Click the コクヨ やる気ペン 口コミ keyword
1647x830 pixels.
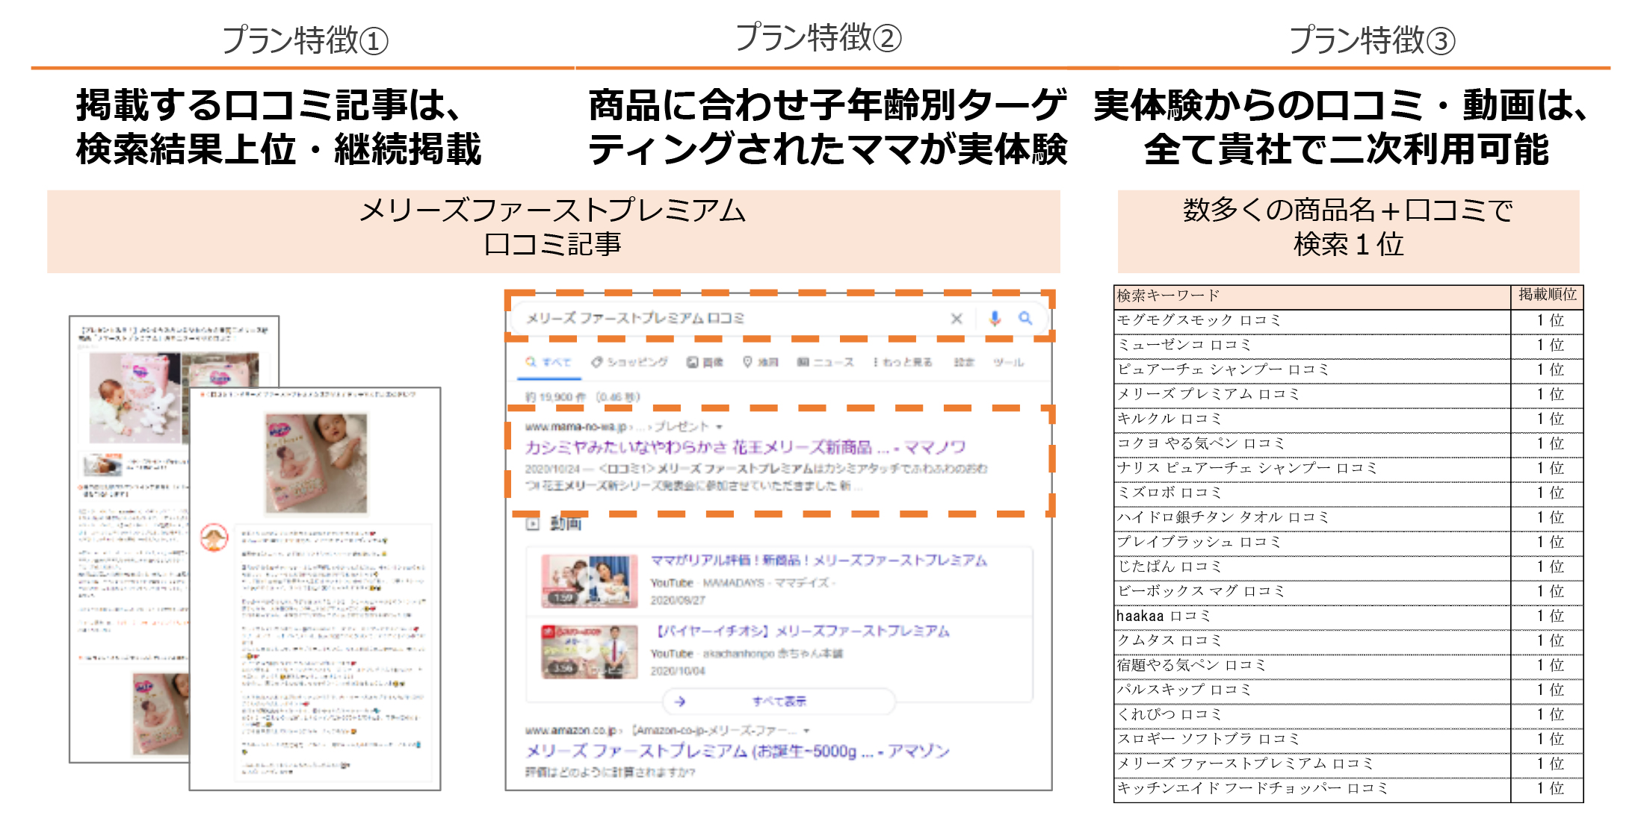point(1201,444)
